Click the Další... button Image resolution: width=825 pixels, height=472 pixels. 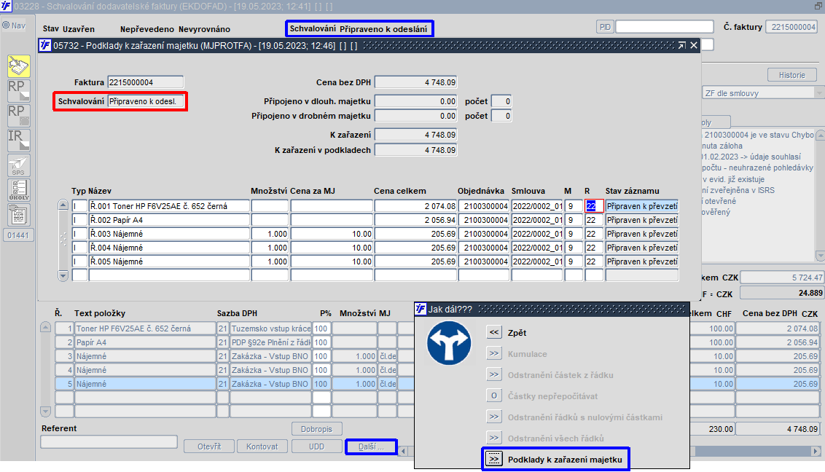(371, 447)
